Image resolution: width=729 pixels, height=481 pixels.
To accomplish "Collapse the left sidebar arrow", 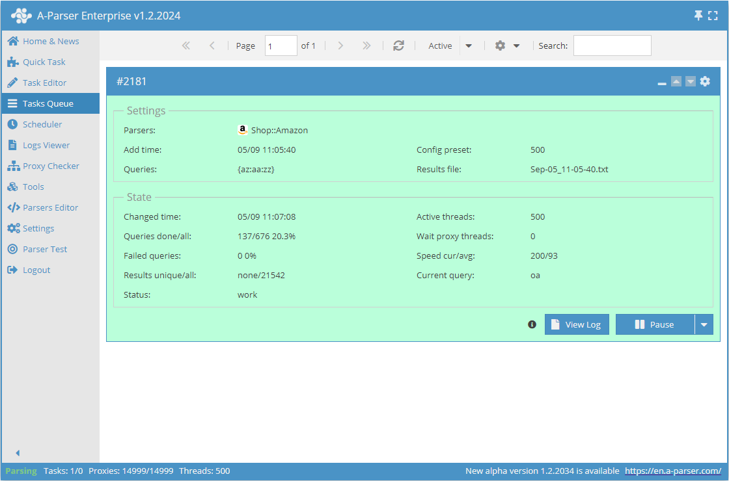I will point(18,453).
